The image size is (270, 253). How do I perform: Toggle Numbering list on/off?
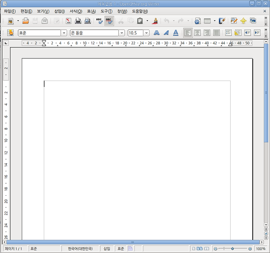[x=228, y=33]
